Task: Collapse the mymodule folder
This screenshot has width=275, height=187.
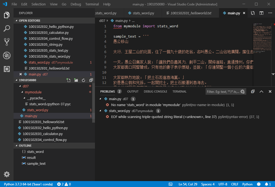Action: (x=22, y=92)
